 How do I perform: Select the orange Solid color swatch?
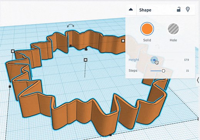[147, 29]
